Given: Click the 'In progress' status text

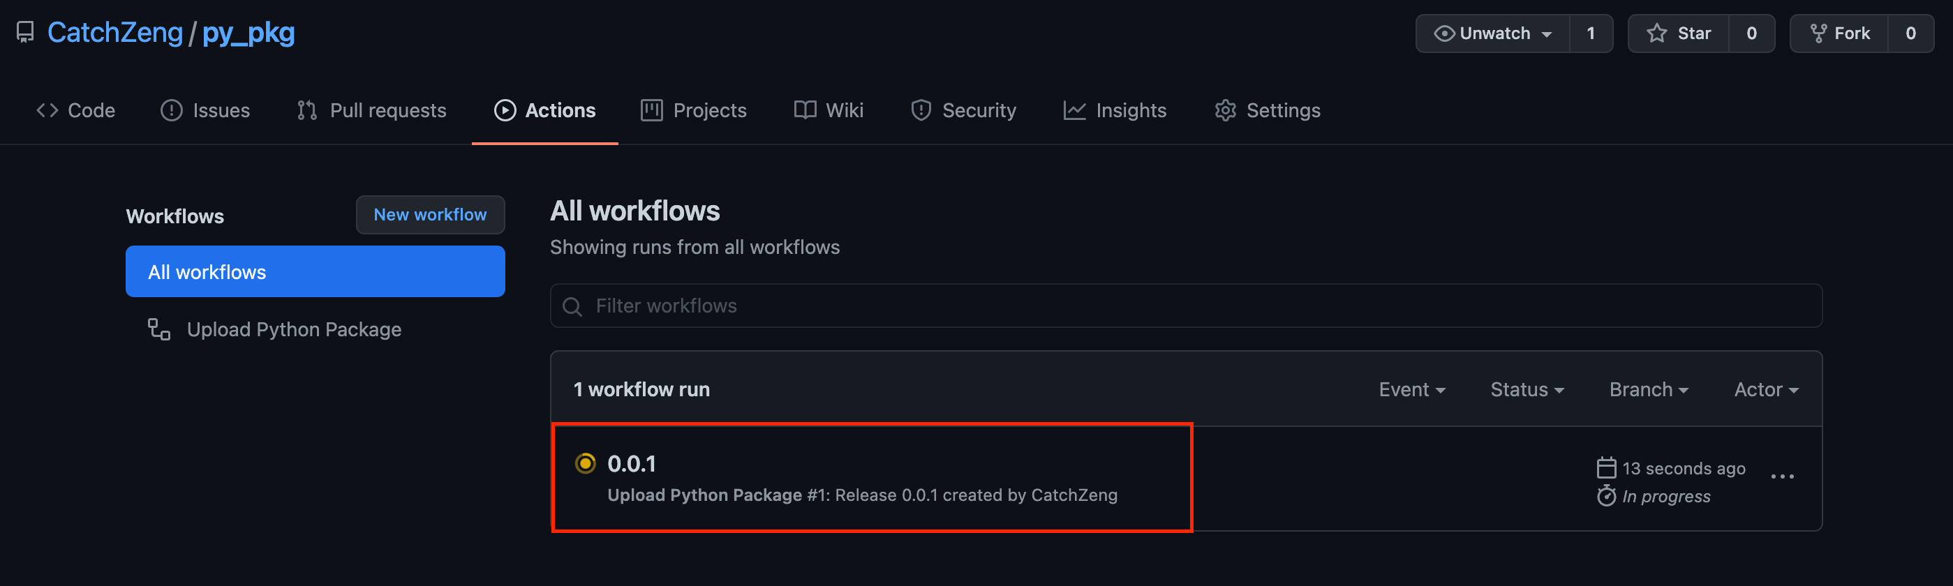Looking at the screenshot, I should 1665,497.
